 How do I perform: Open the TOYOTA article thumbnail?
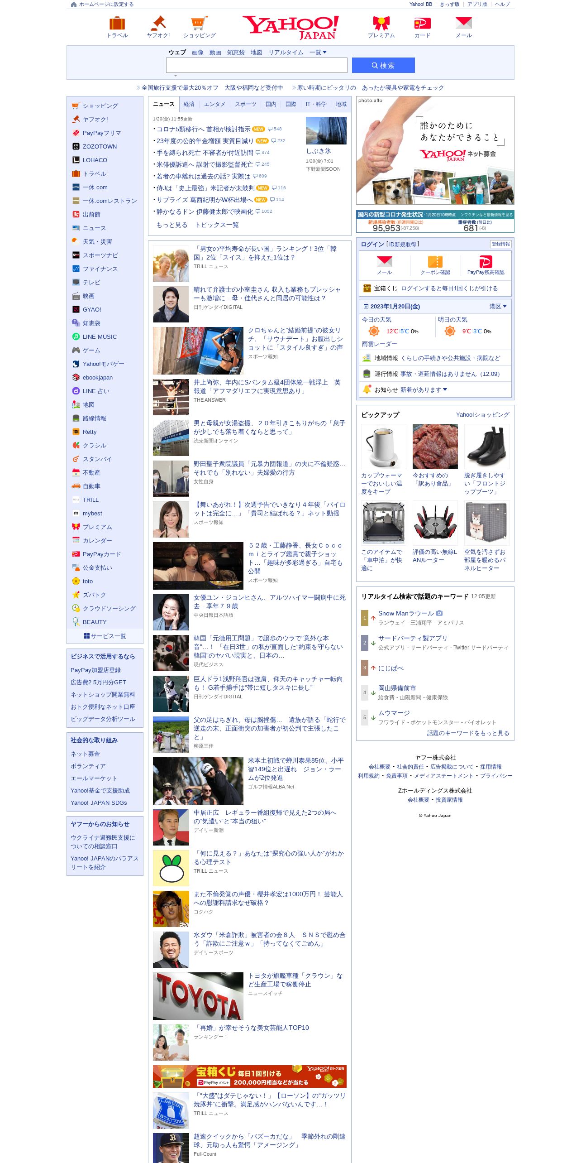tap(198, 996)
